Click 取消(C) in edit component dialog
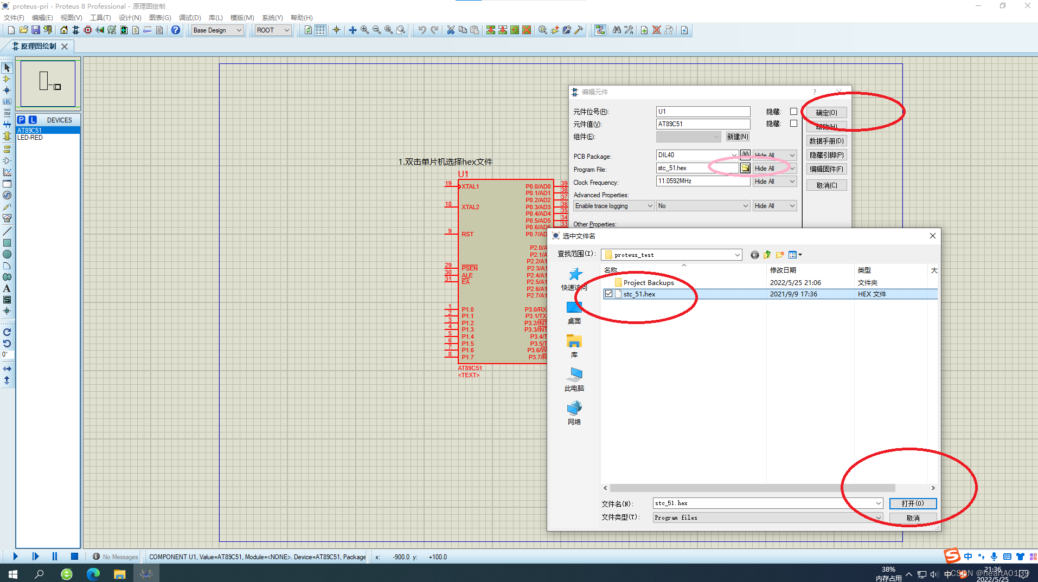The width and height of the screenshot is (1038, 582). pos(826,185)
